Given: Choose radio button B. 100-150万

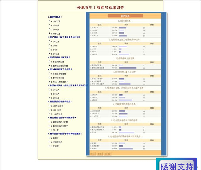Looking at the screenshot, I should (x=50, y=110).
